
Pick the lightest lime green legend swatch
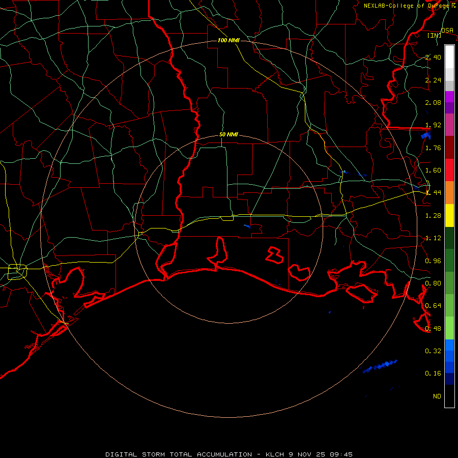[449, 328]
